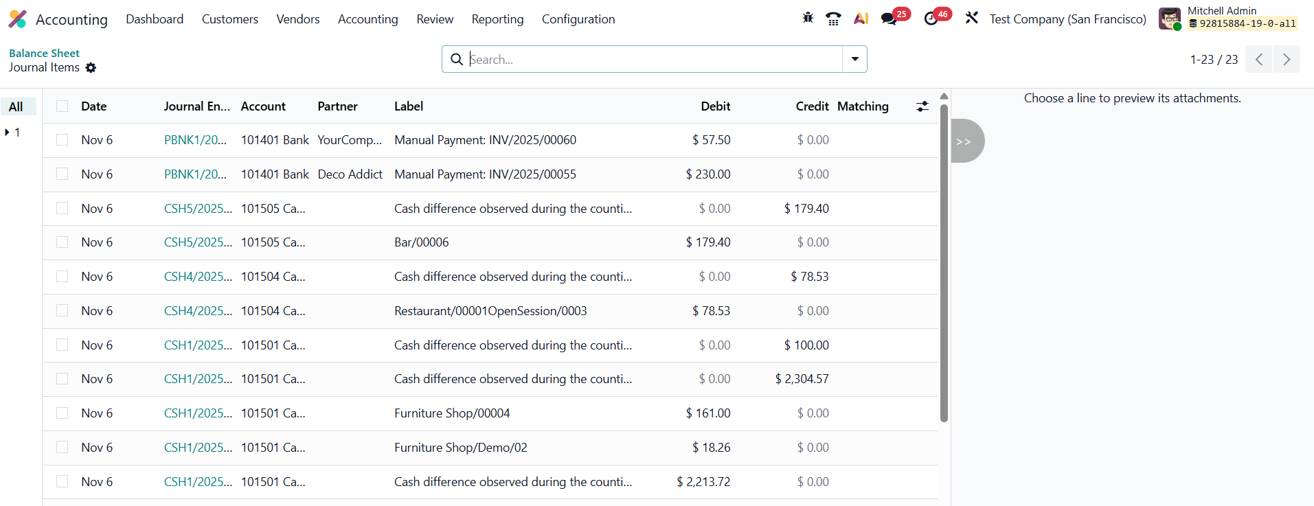Open the debug bug icon menu
The image size is (1314, 506).
808,19
